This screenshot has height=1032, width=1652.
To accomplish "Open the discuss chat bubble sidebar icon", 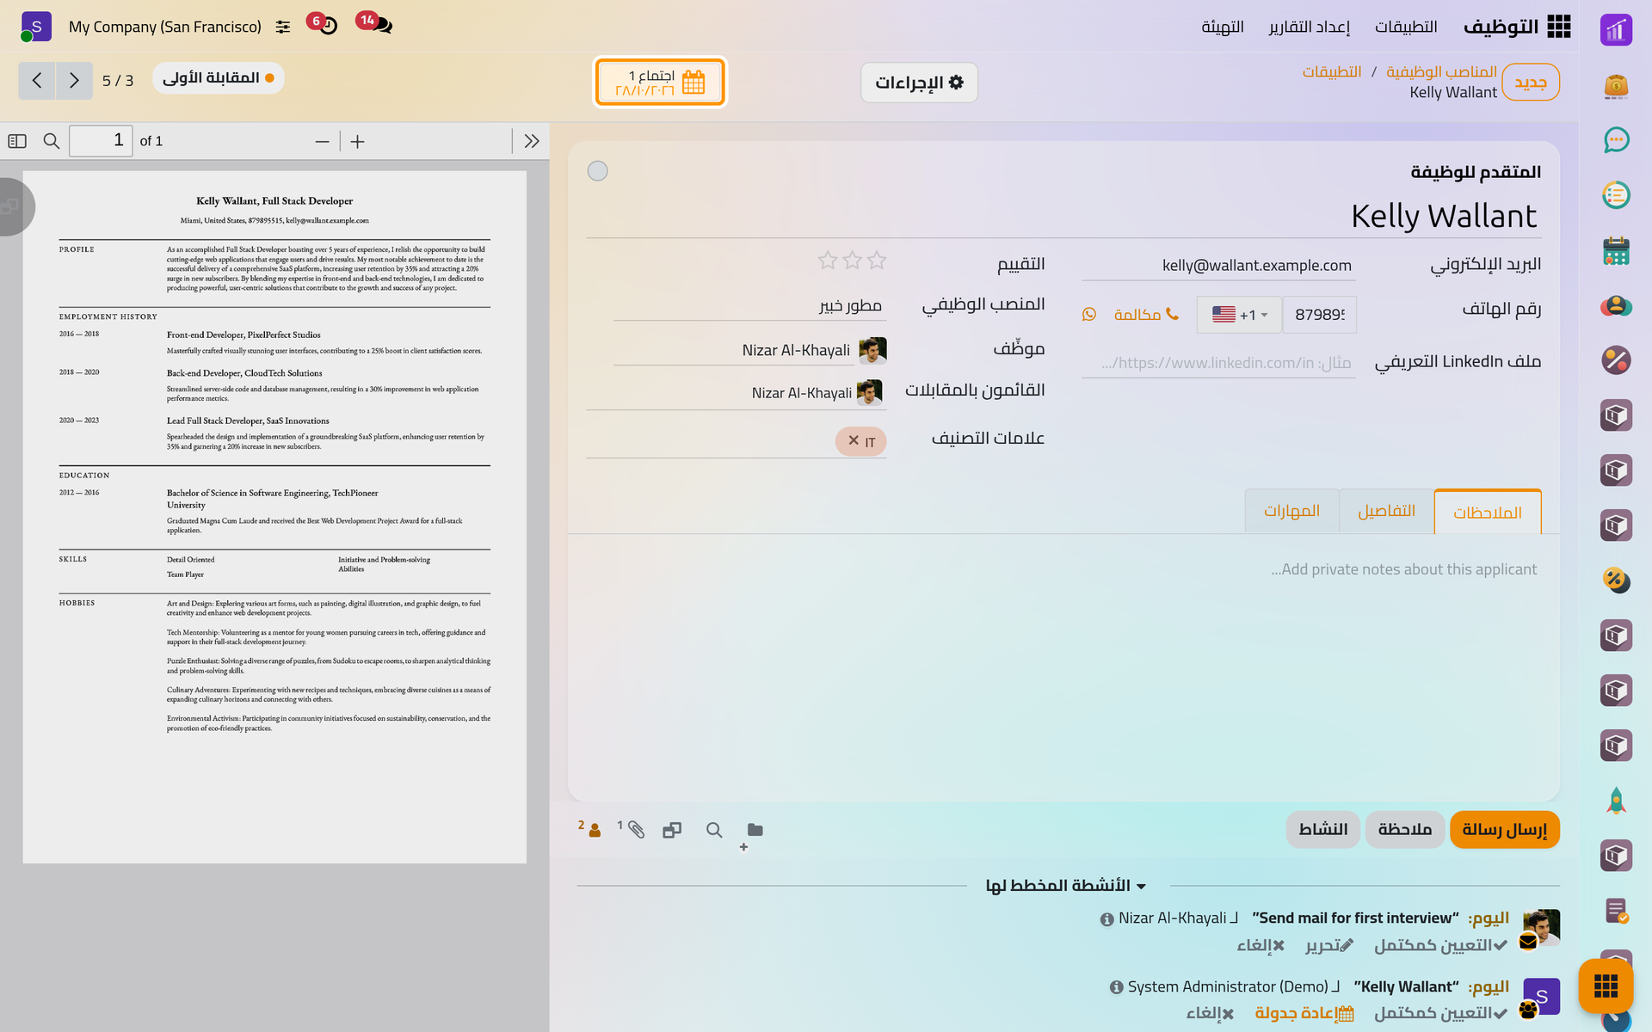I will (x=1616, y=140).
